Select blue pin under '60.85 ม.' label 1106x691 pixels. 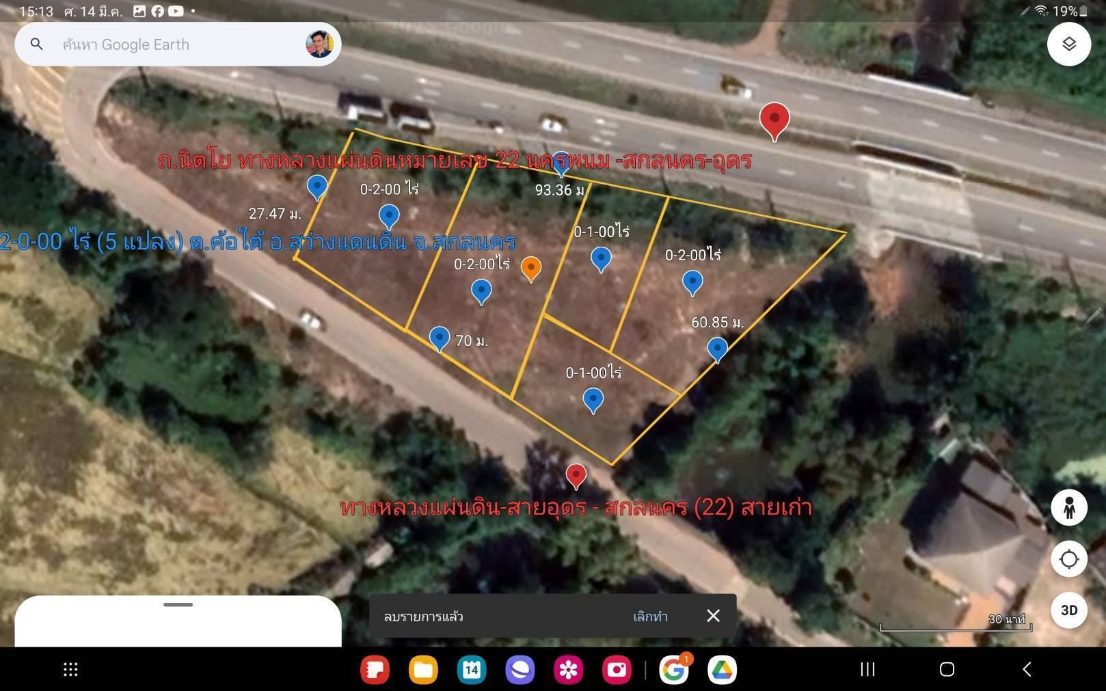tap(717, 350)
